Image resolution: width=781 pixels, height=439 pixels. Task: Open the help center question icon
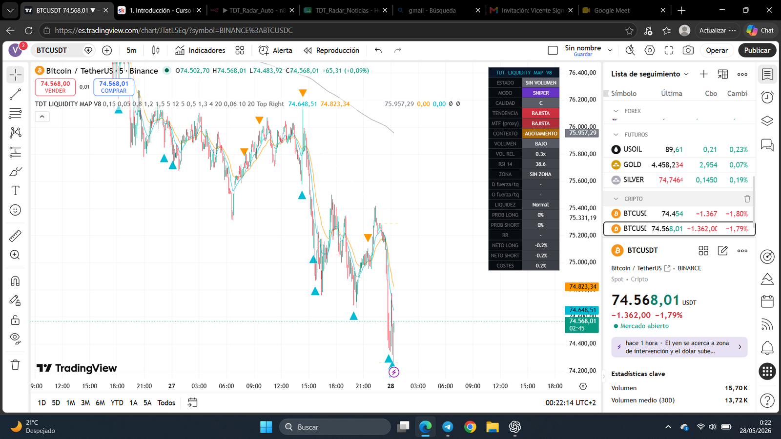coord(767,400)
